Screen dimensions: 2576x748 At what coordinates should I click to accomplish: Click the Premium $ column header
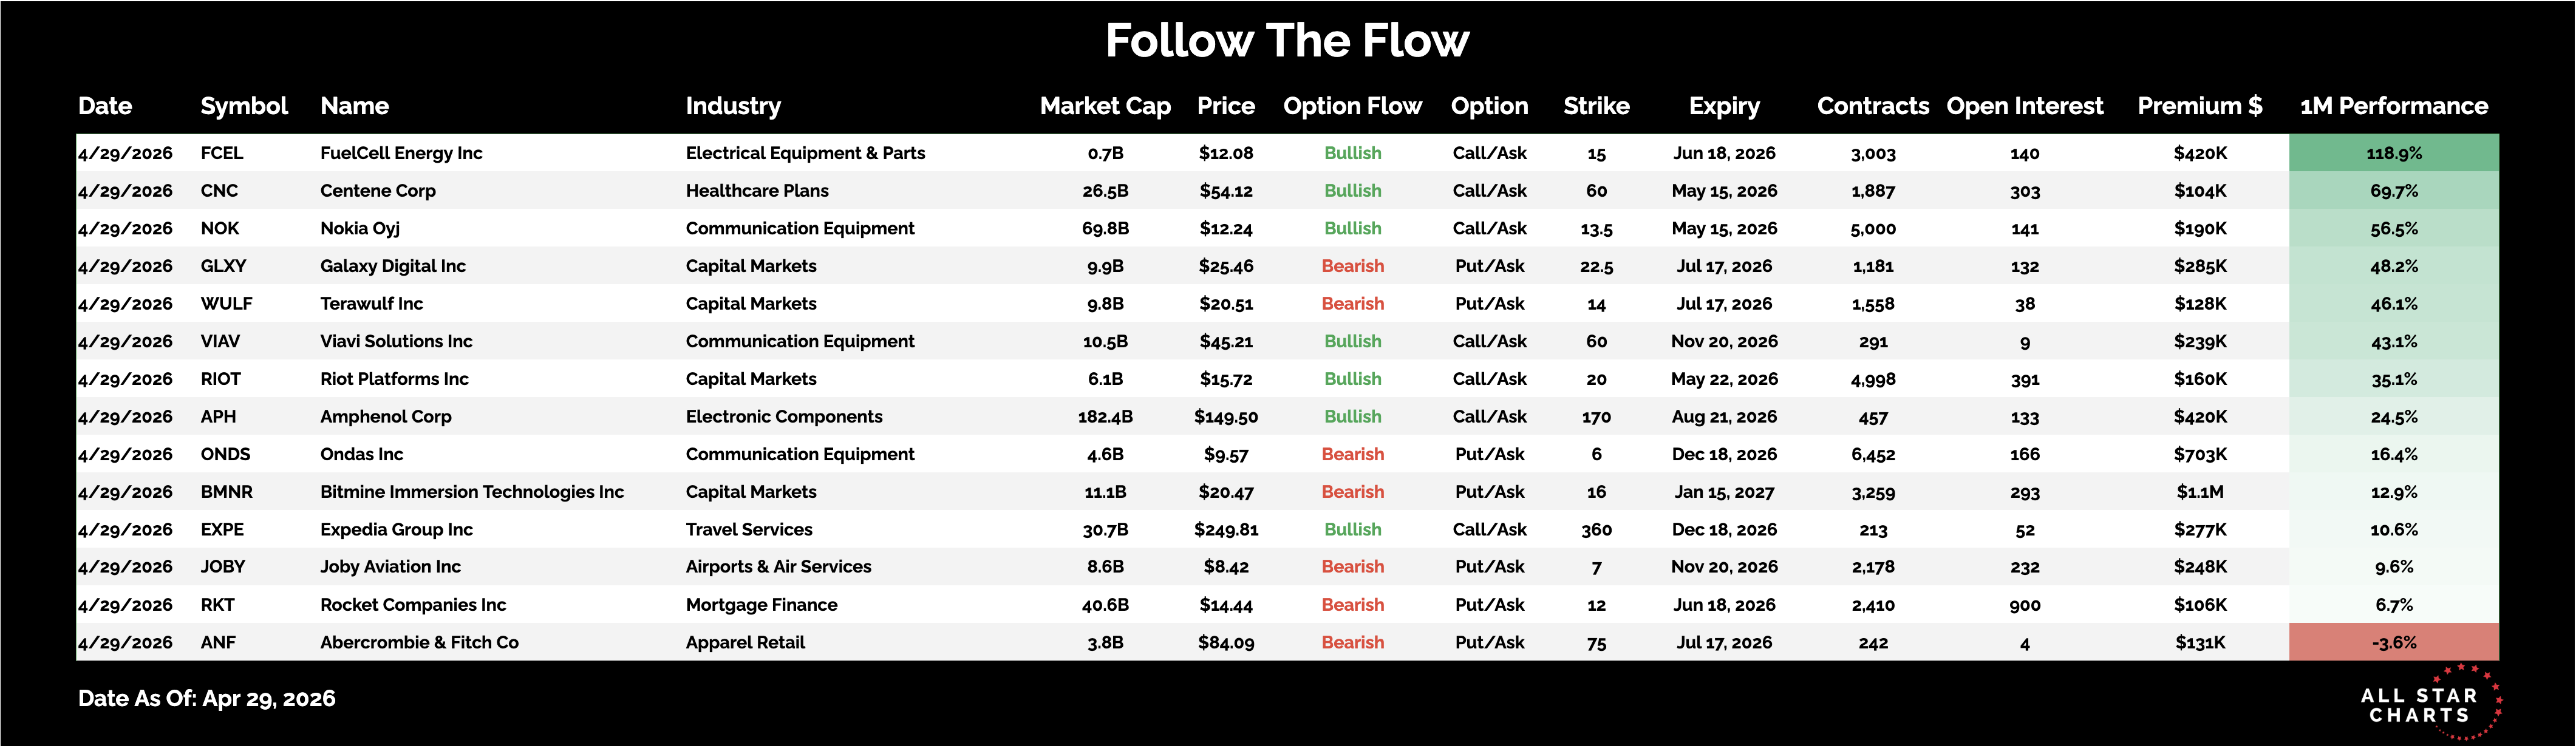tap(2199, 106)
